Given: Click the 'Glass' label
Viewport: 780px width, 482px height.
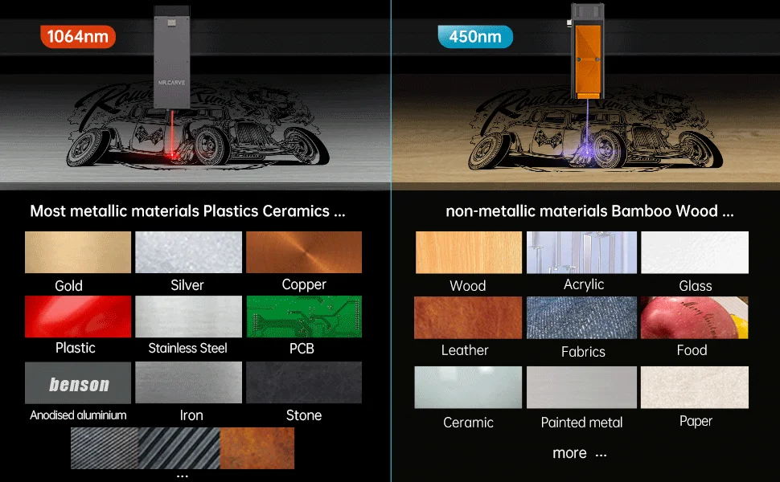Looking at the screenshot, I should tap(696, 286).
